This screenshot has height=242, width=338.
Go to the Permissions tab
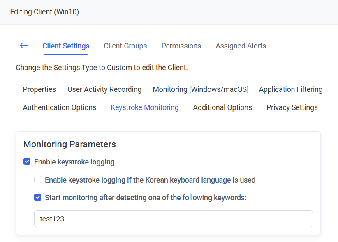click(x=181, y=46)
